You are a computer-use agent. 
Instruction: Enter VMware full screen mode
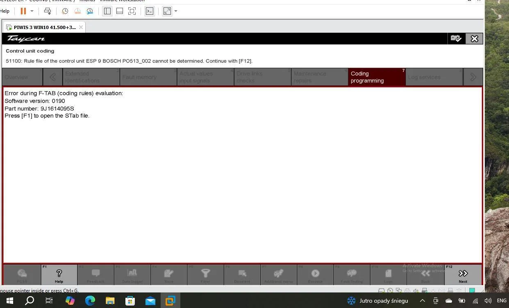[x=132, y=11]
